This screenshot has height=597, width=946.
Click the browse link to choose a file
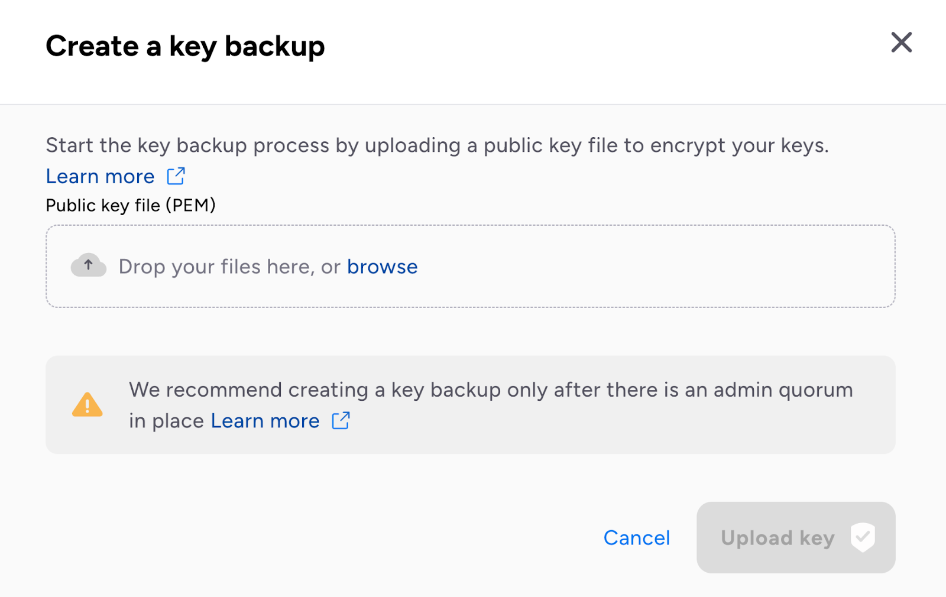coord(382,267)
